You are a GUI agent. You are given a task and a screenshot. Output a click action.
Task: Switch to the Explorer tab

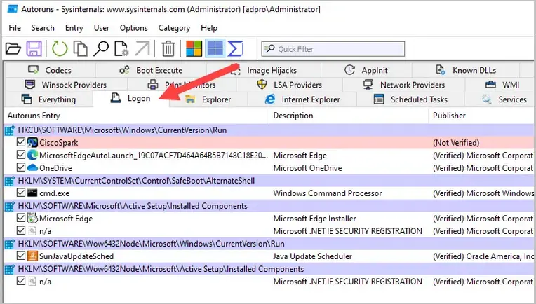click(x=208, y=99)
